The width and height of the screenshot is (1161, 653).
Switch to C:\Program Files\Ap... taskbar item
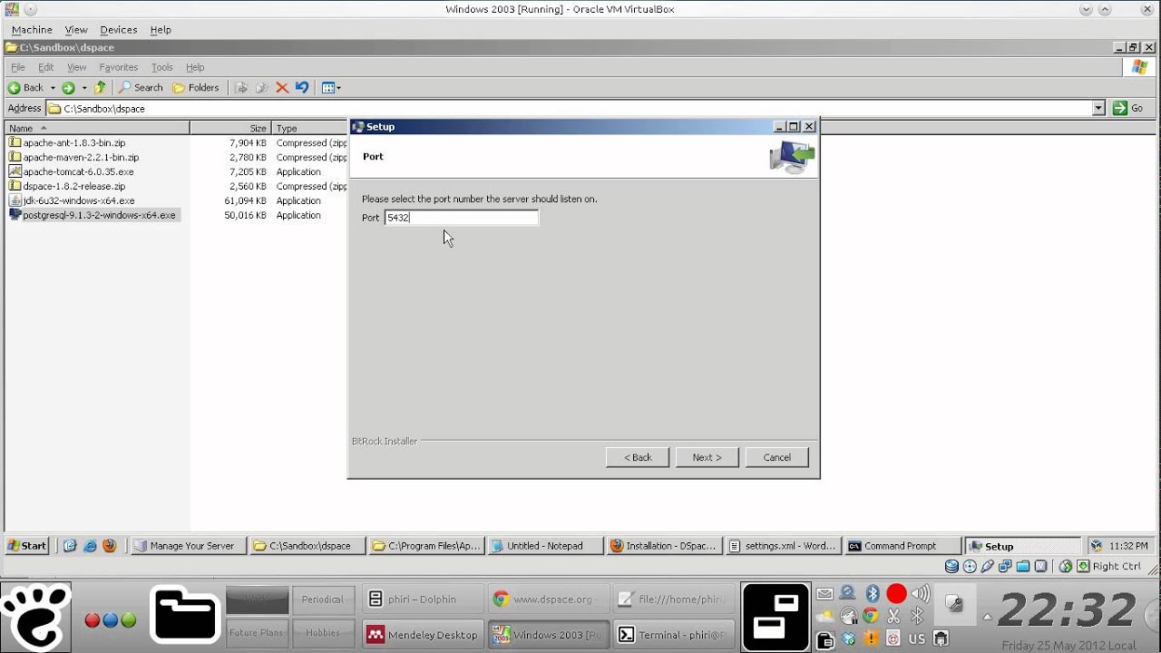(x=425, y=546)
